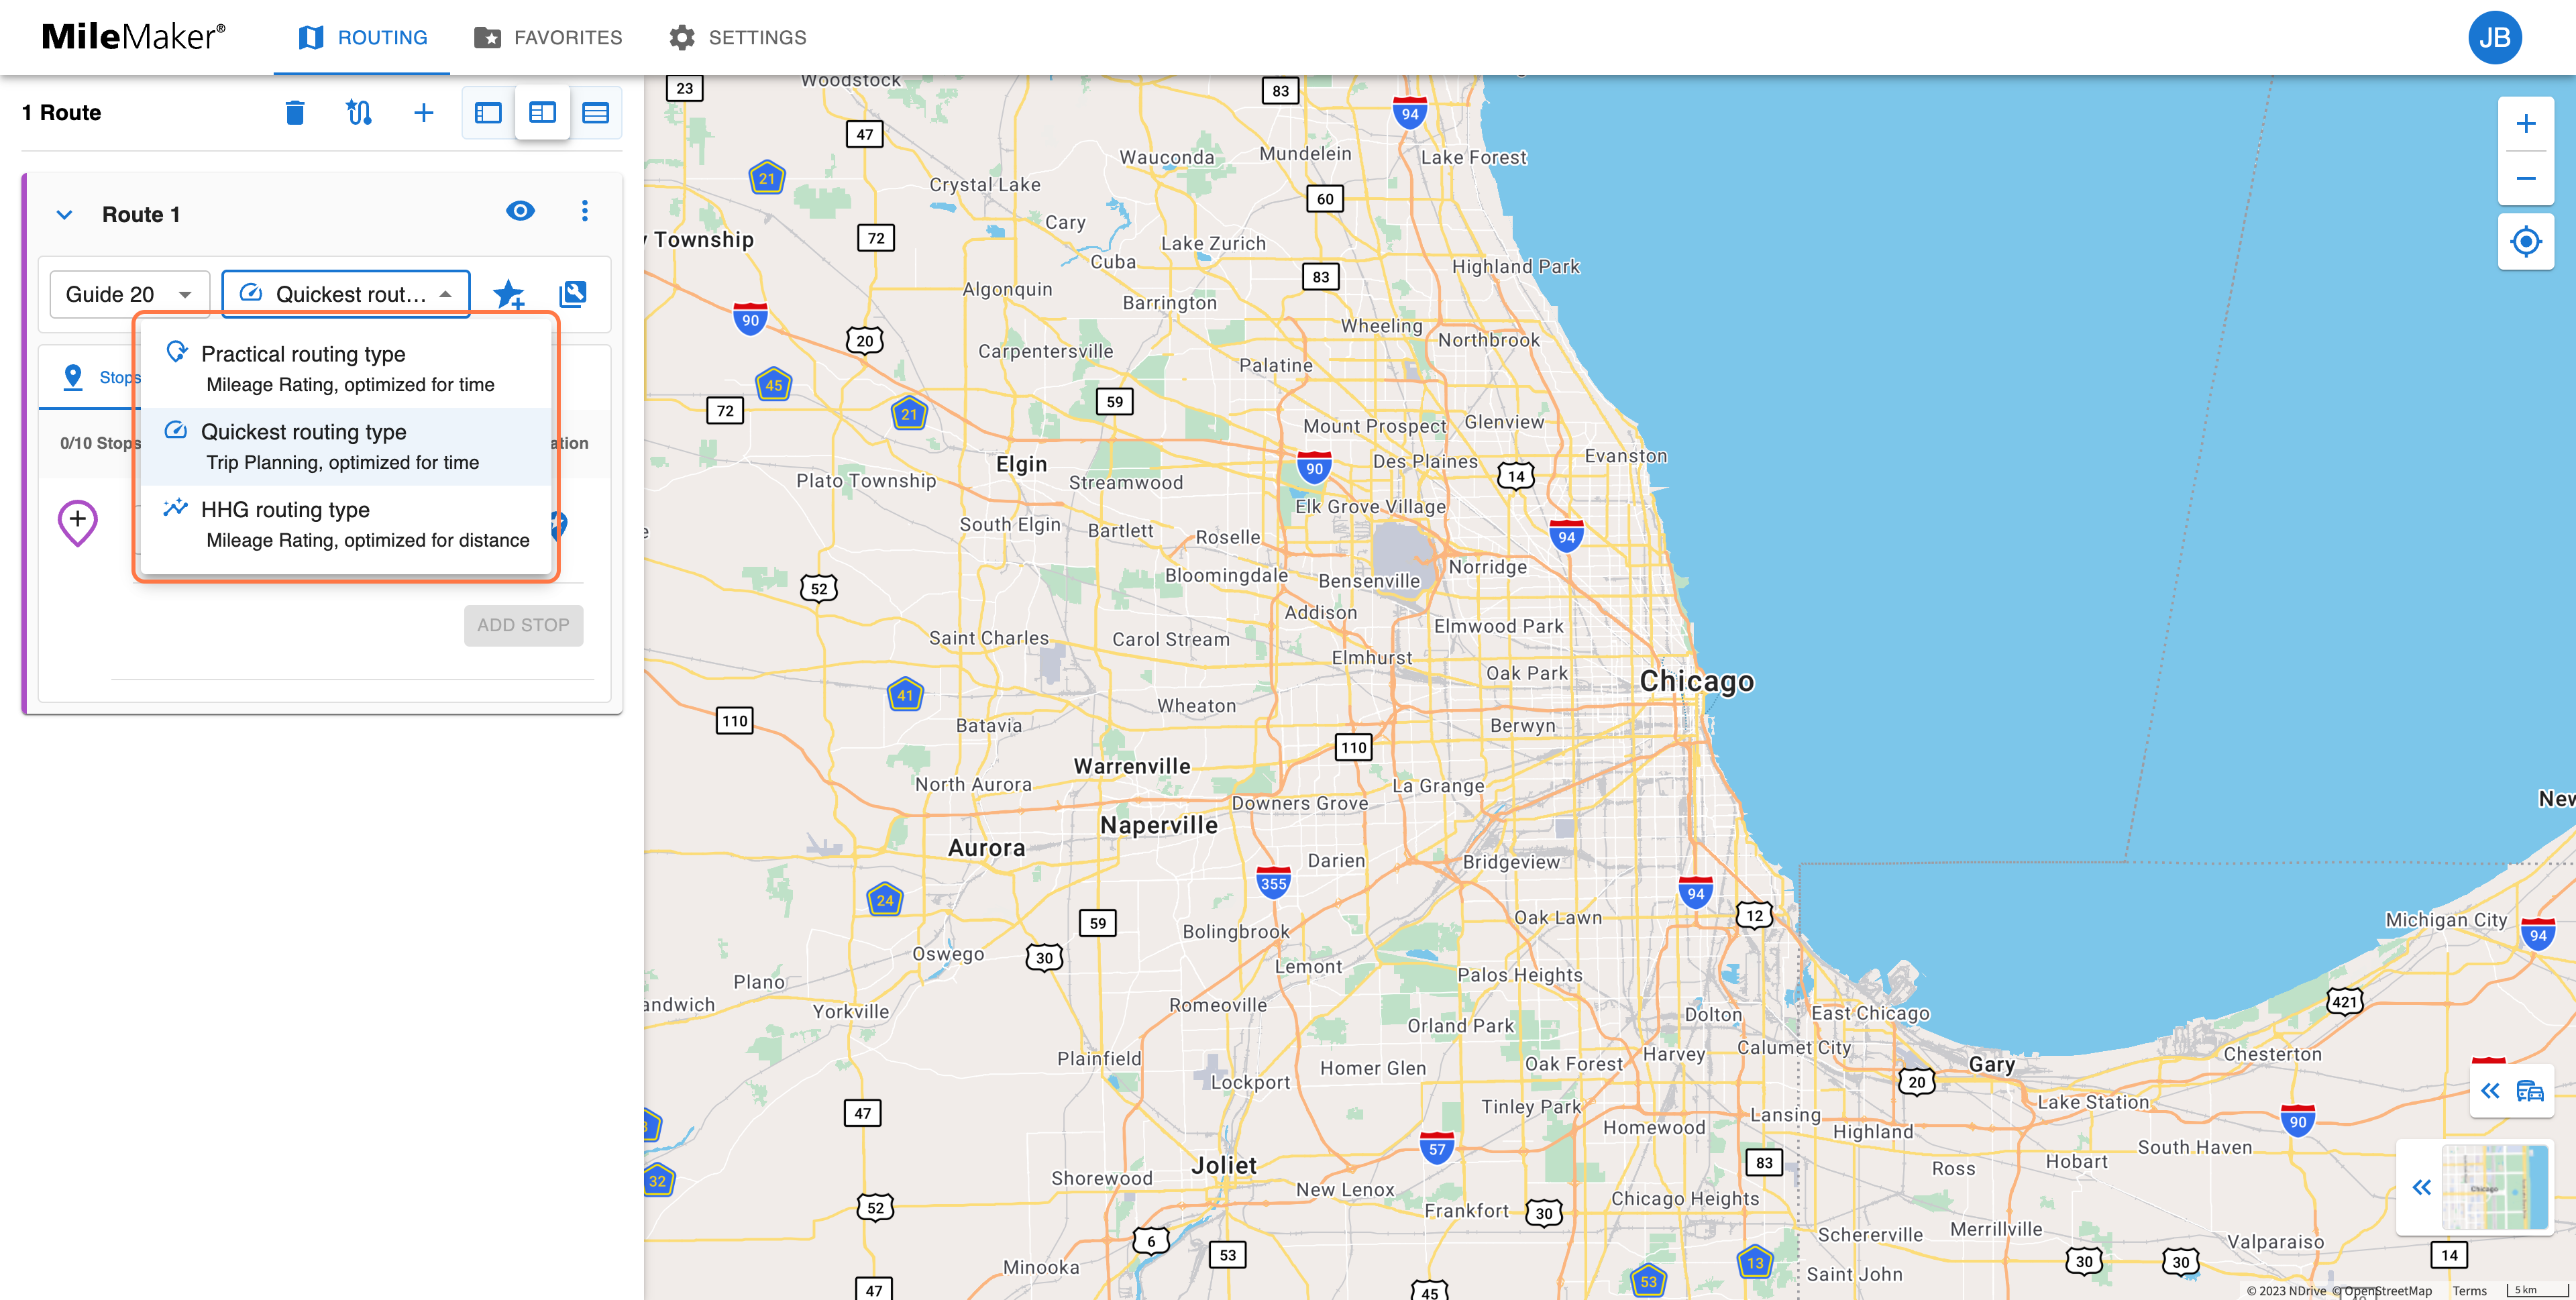2576x1300 pixels.
Task: Zoom out on the map
Action: coord(2525,179)
